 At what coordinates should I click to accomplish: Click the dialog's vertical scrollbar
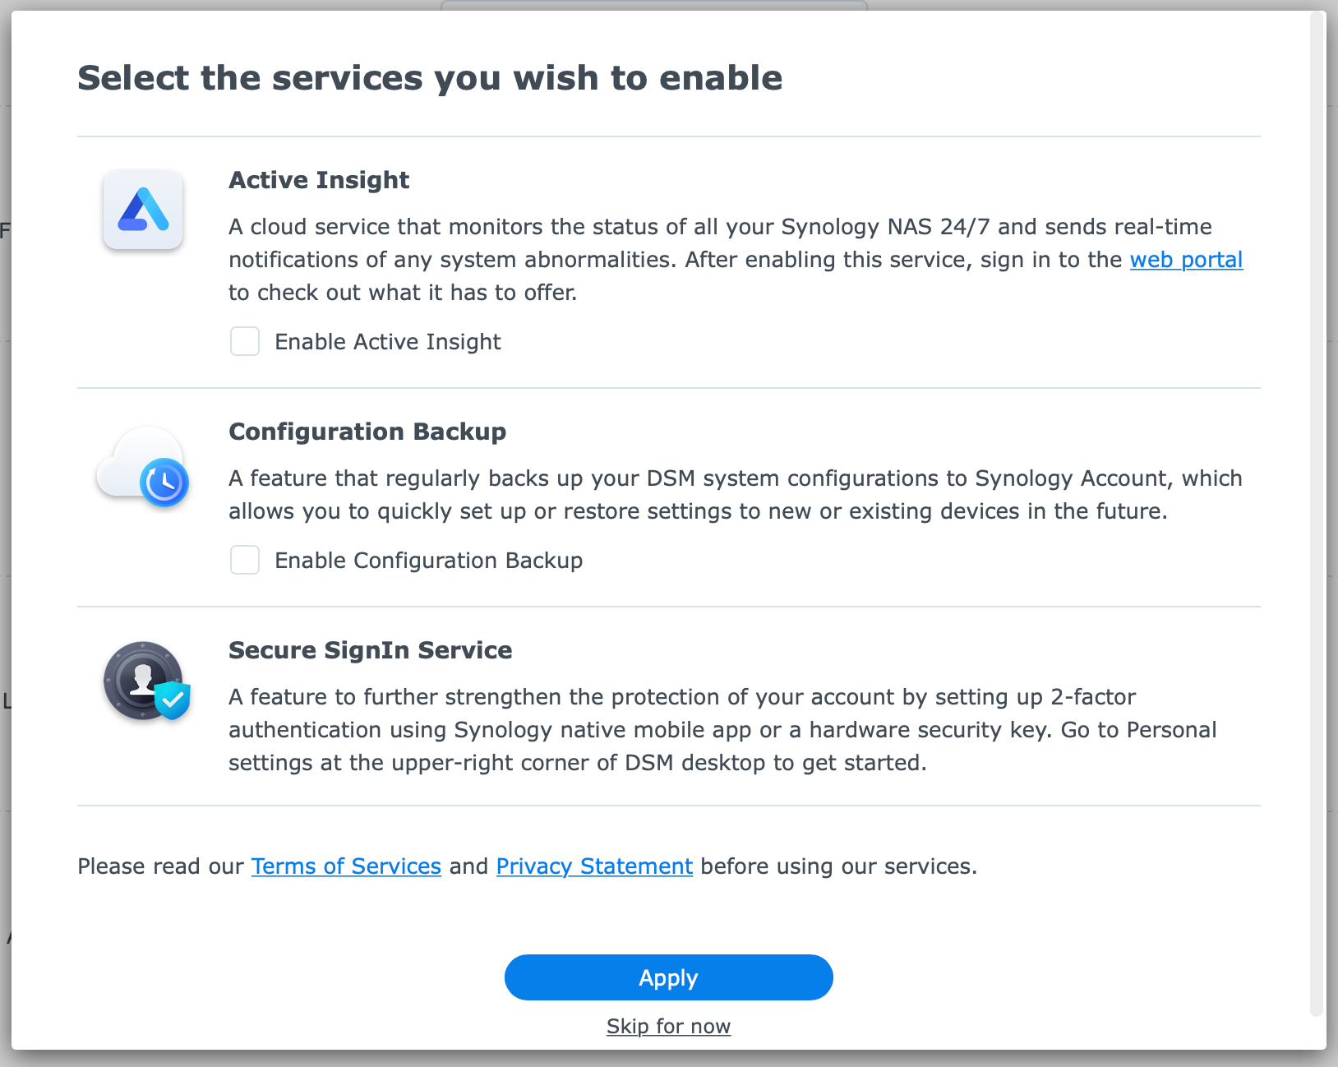coord(1317,514)
